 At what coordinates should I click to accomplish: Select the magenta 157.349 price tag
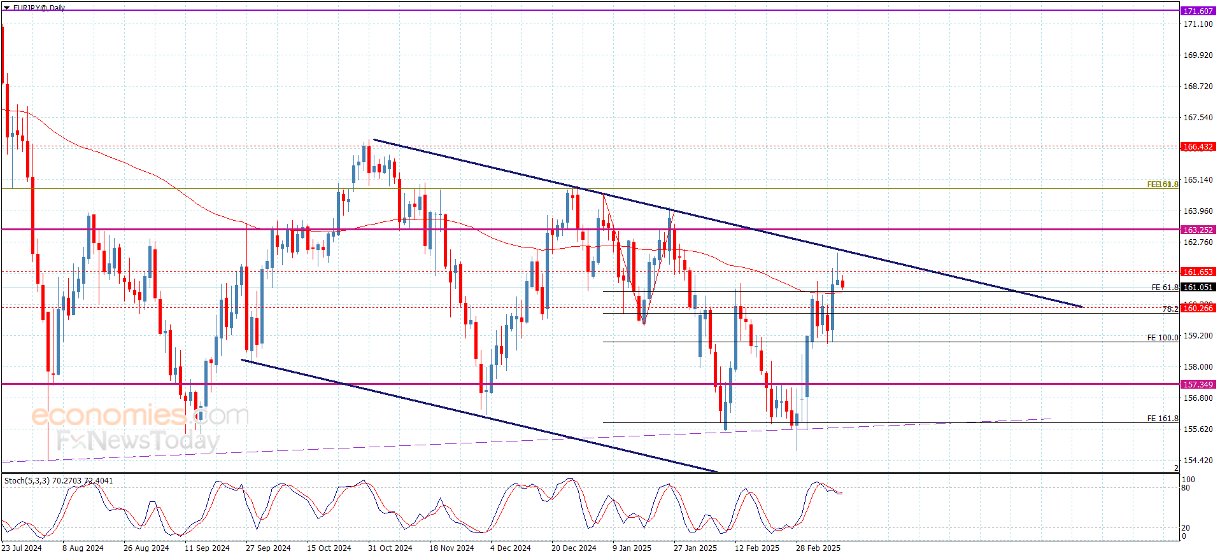coord(1198,384)
